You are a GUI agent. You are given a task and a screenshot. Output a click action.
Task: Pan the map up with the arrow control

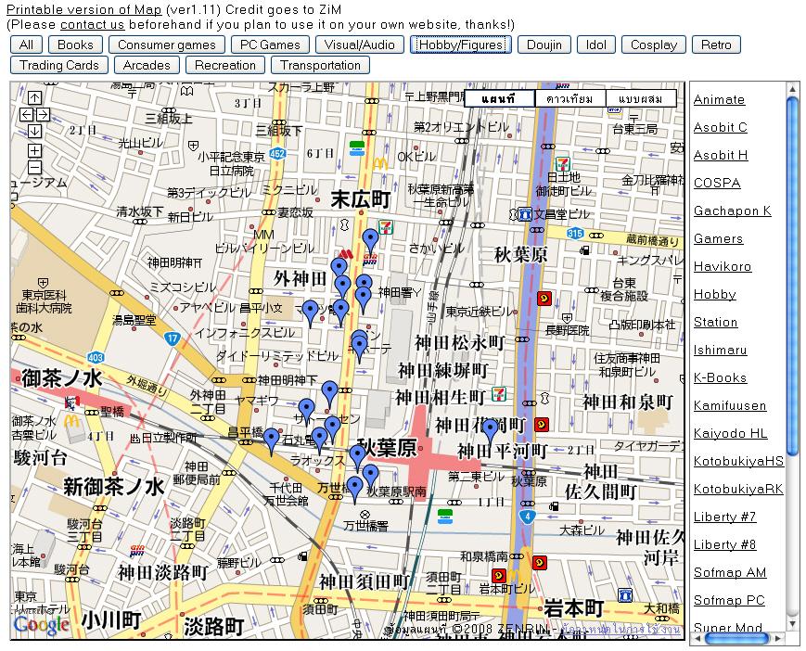coord(34,98)
